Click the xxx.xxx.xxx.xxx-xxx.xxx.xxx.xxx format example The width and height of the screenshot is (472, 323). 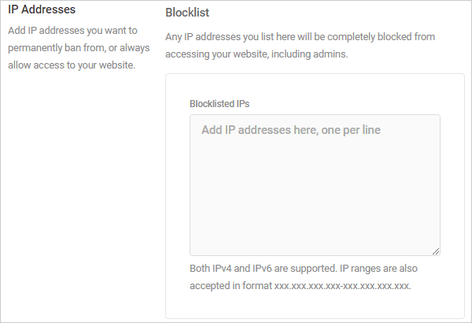(x=342, y=286)
